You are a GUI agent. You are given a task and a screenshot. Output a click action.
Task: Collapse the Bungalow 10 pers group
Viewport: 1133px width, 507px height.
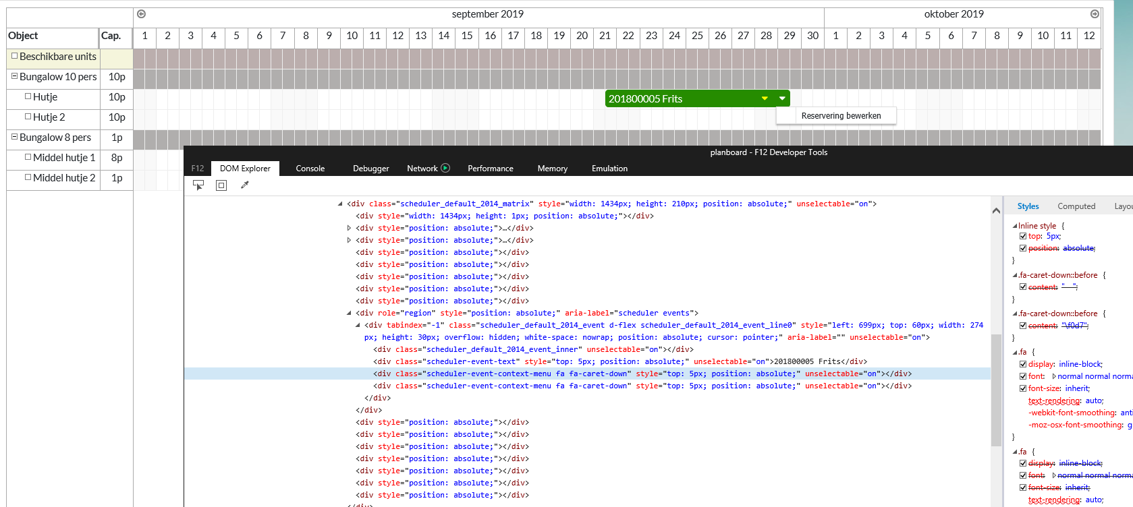tap(14, 76)
